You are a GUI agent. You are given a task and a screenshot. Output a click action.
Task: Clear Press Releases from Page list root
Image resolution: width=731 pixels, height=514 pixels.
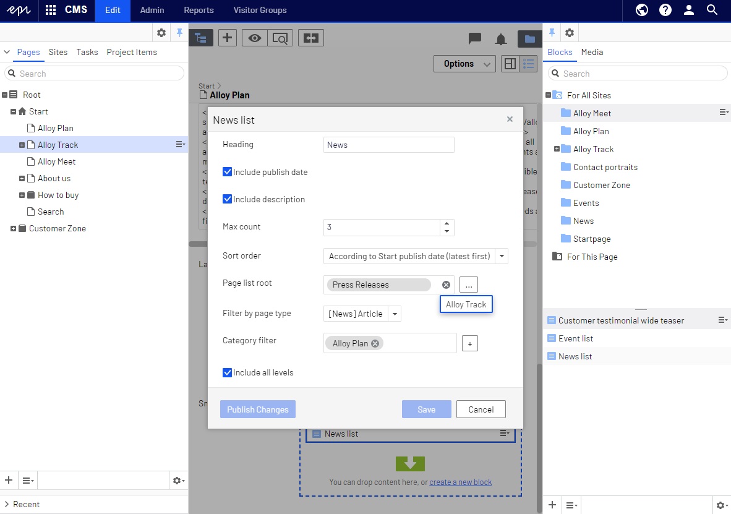pos(446,285)
